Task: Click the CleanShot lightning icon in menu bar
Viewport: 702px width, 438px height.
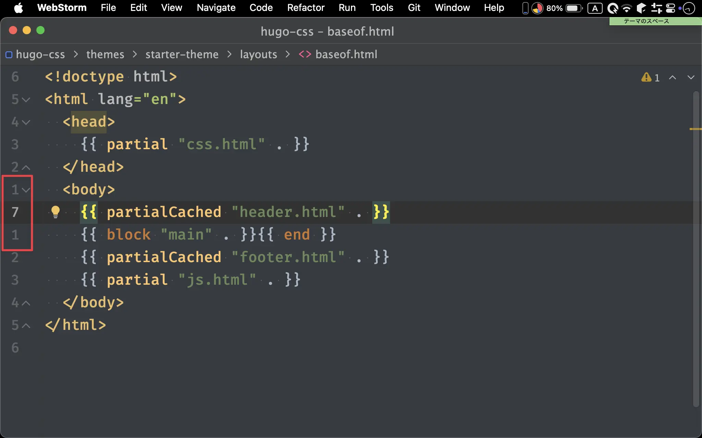Action: tap(613, 8)
